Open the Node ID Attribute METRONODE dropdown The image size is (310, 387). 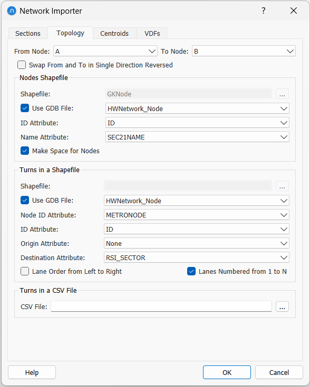(x=197, y=215)
